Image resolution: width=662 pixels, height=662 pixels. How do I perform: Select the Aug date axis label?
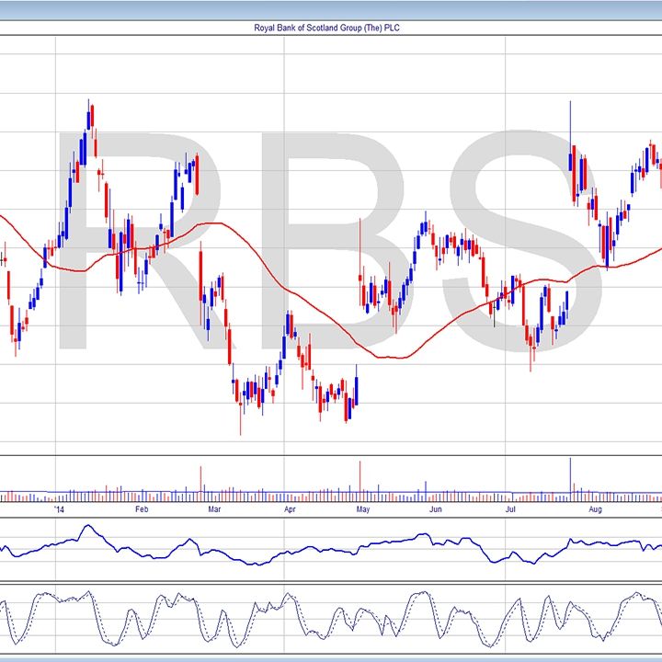[x=595, y=508]
